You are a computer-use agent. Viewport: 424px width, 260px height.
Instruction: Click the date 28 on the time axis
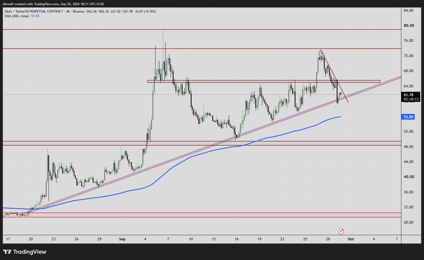pyautogui.click(x=328, y=239)
